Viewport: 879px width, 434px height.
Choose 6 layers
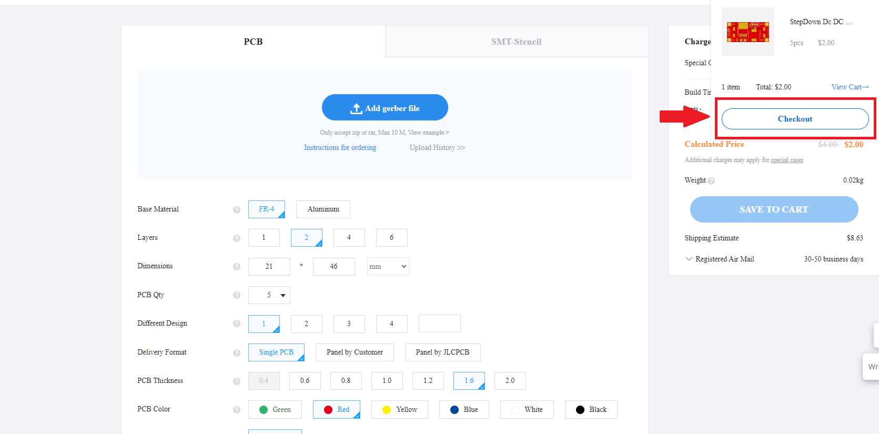tap(392, 238)
